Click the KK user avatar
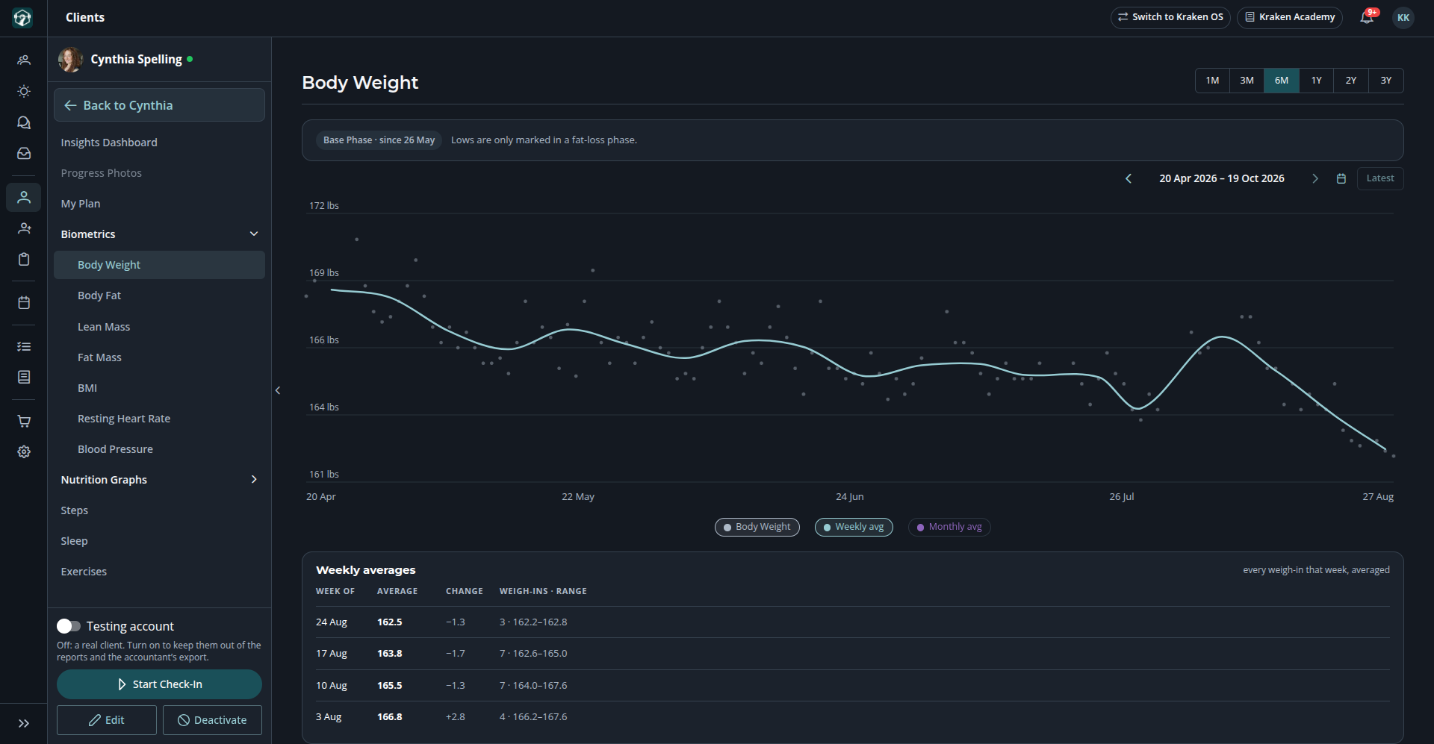The height and width of the screenshot is (744, 1434). 1403,17
